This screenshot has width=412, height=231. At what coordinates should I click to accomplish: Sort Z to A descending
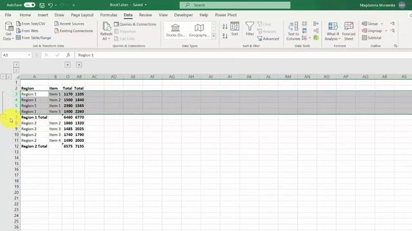coord(225,36)
